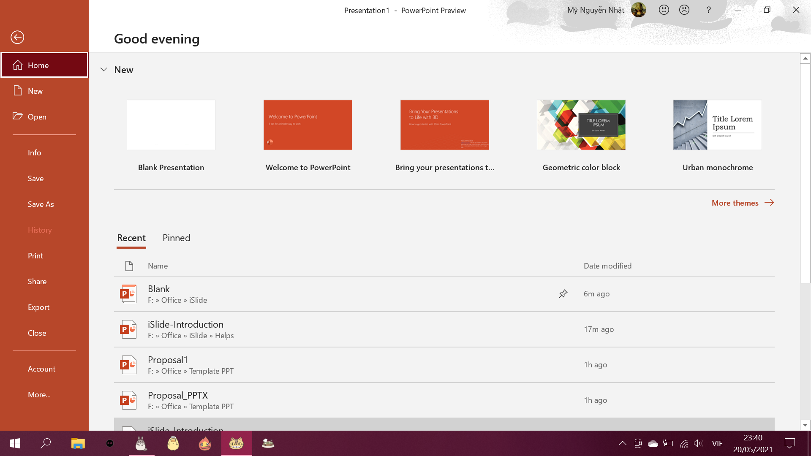
Task: Open File Explorer from taskbar
Action: click(x=78, y=443)
